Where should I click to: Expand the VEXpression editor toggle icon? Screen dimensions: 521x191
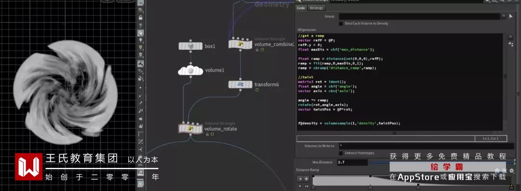(x=511, y=37)
